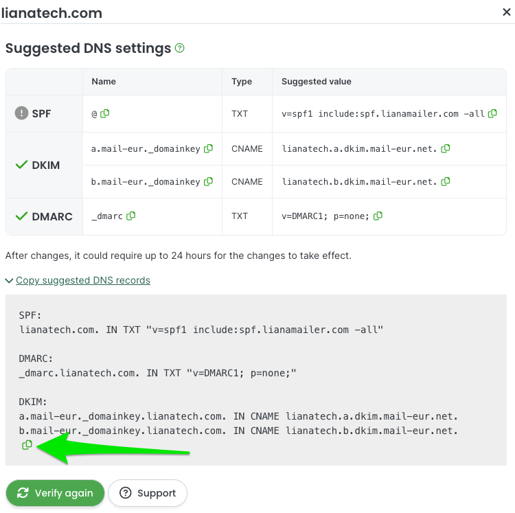Select the v=spf1 include:spf.lianamailer.com -all table value
515x513 pixels.
(383, 114)
